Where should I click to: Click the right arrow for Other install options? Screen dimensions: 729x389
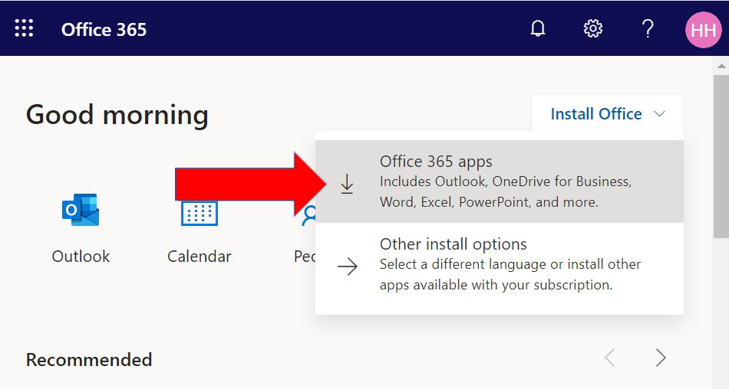[x=348, y=266]
